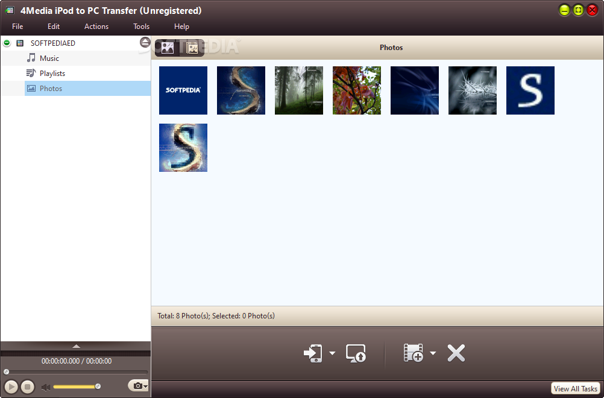This screenshot has width=604, height=398.
Task: Click the delete X icon
Action: (456, 353)
